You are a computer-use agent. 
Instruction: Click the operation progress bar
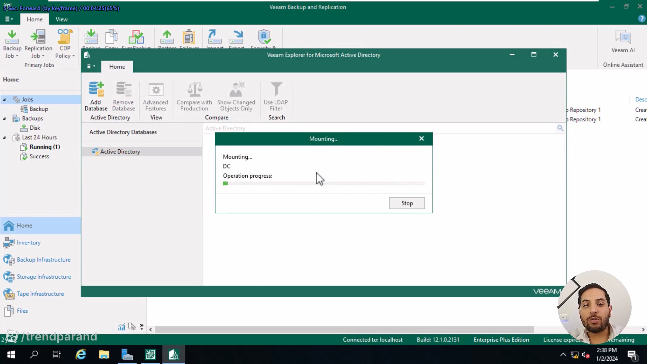point(324,183)
